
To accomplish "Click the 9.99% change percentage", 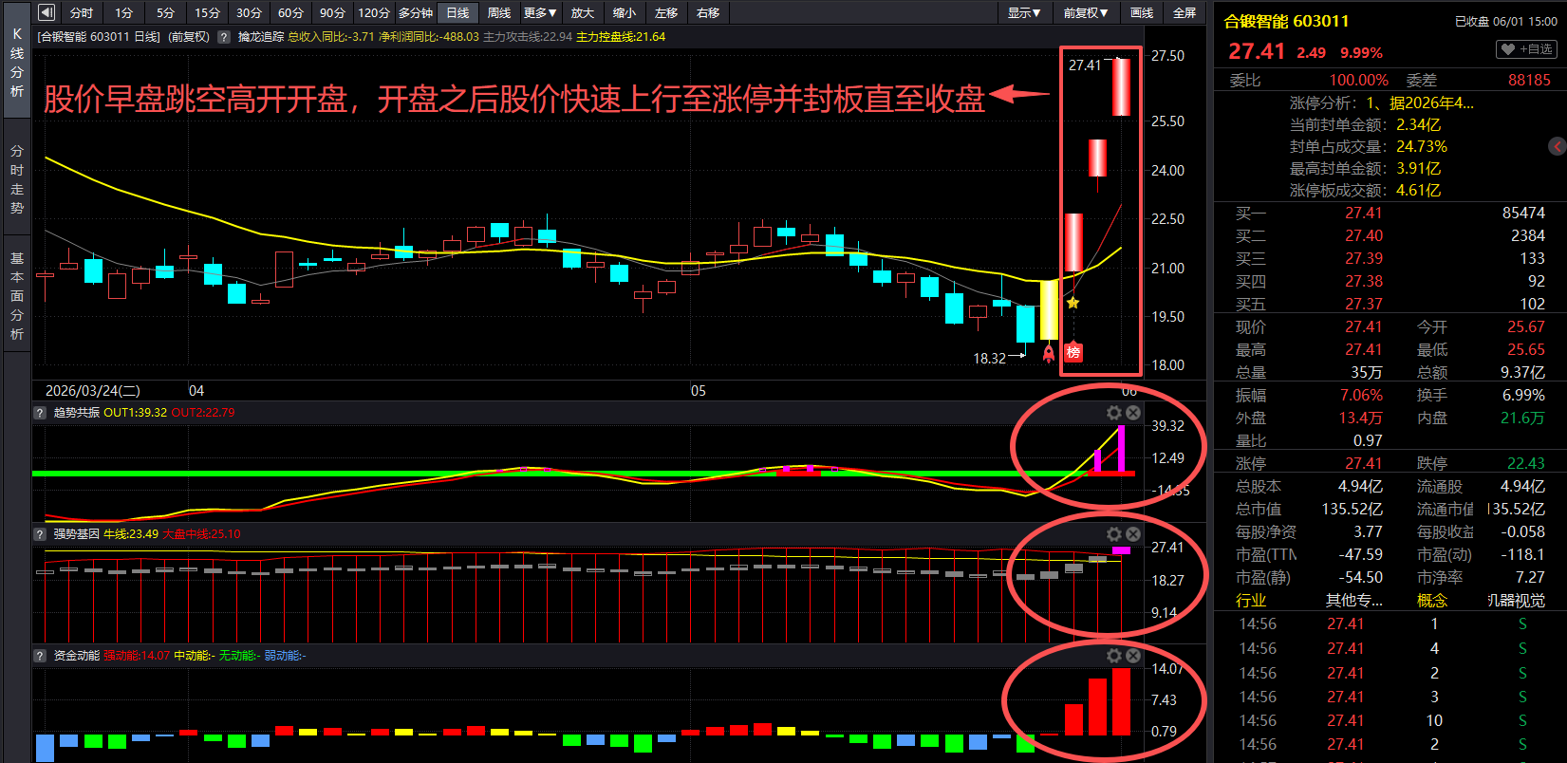I will [x=1361, y=53].
